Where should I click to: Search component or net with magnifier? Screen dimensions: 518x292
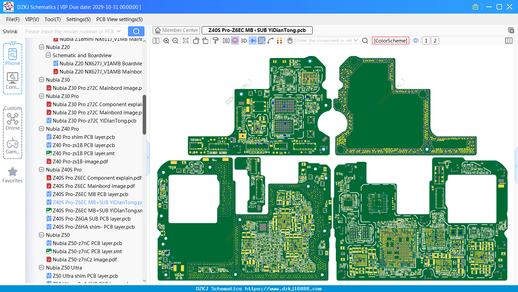(365, 40)
